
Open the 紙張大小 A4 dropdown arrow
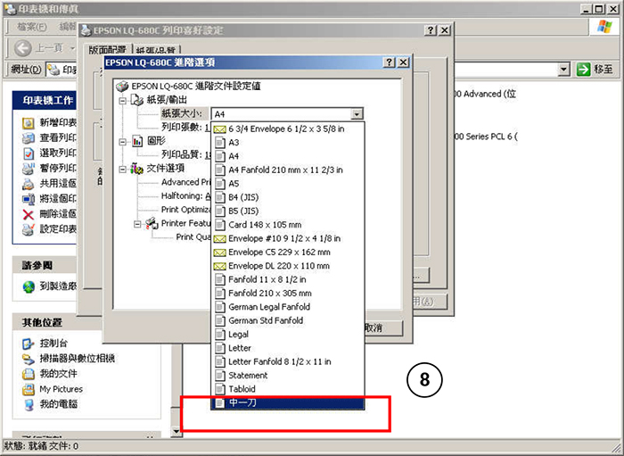click(357, 114)
